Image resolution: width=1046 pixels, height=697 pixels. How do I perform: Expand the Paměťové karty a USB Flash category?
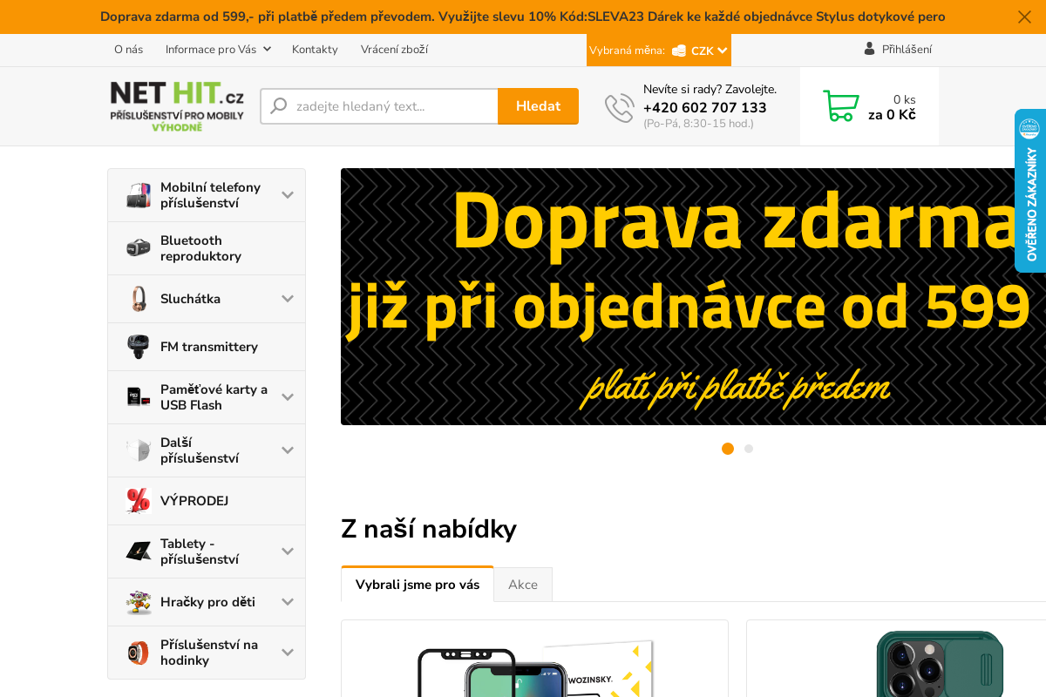[x=288, y=396]
